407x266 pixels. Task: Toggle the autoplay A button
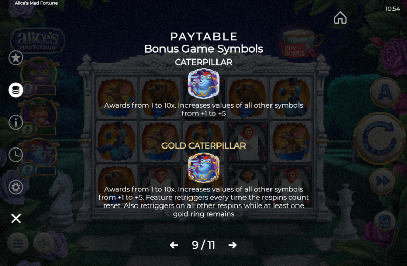[x=385, y=92]
